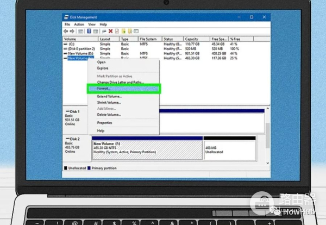Image resolution: width=326 pixels, height=225 pixels.
Task: Click the black Unallocated legend swatch
Action: click(x=66, y=168)
